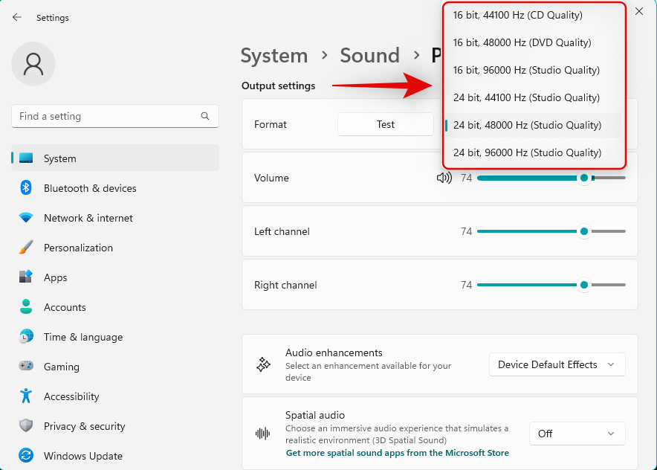Choose 24 bit, 96000 Hz (Studio Quality)

pos(527,152)
